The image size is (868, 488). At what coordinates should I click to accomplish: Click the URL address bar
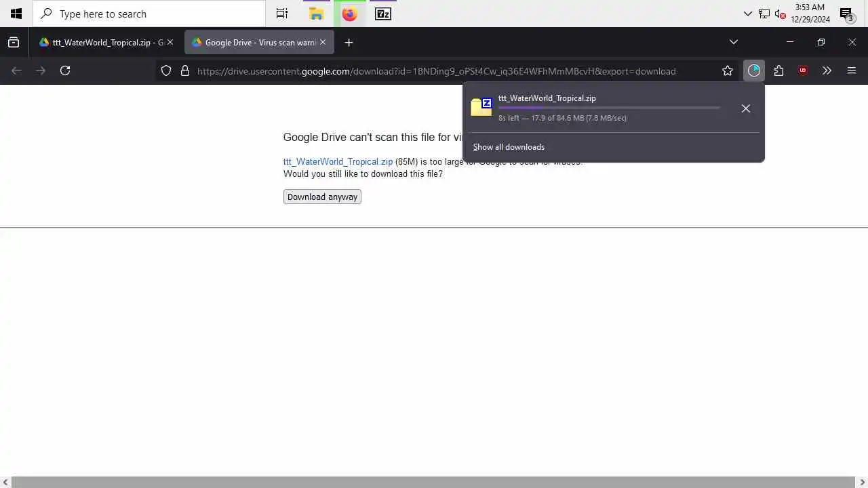coord(436,70)
